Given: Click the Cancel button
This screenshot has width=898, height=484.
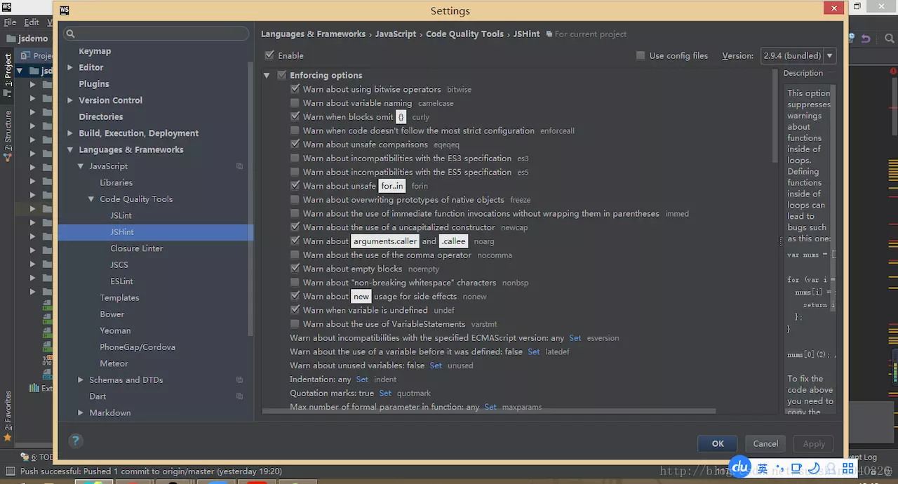Looking at the screenshot, I should (x=765, y=443).
